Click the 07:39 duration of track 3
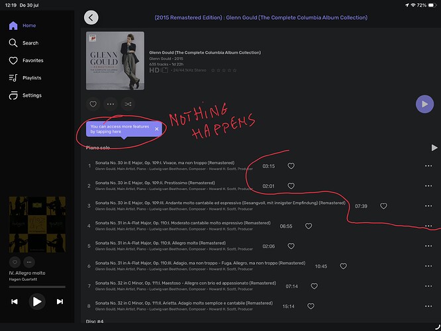The height and width of the screenshot is (331, 441). point(361,206)
